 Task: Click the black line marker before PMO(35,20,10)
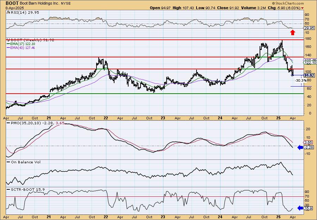pyautogui.click(x=8, y=123)
